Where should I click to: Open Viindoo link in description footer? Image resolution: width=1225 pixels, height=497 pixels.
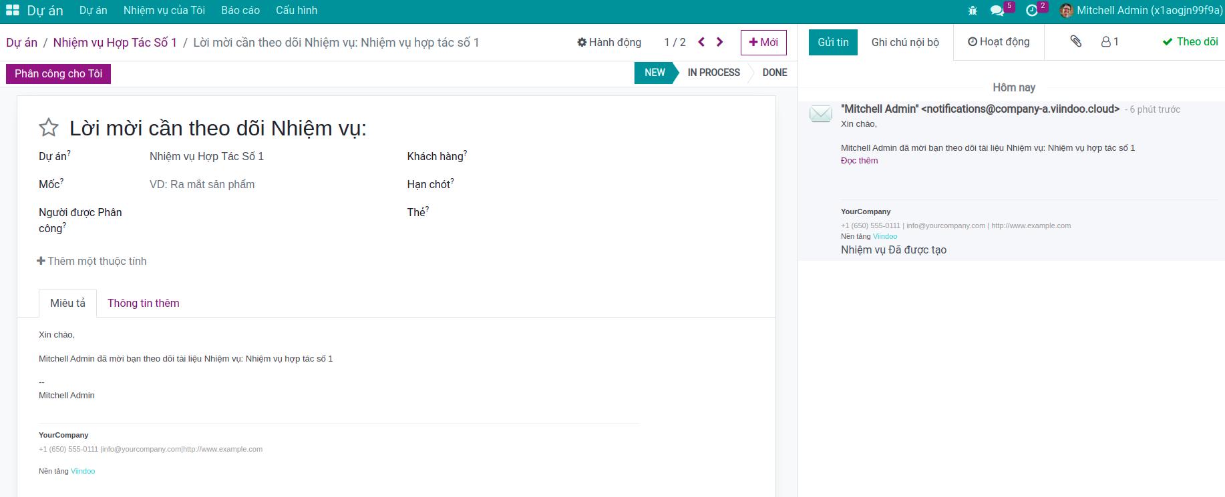click(x=83, y=471)
